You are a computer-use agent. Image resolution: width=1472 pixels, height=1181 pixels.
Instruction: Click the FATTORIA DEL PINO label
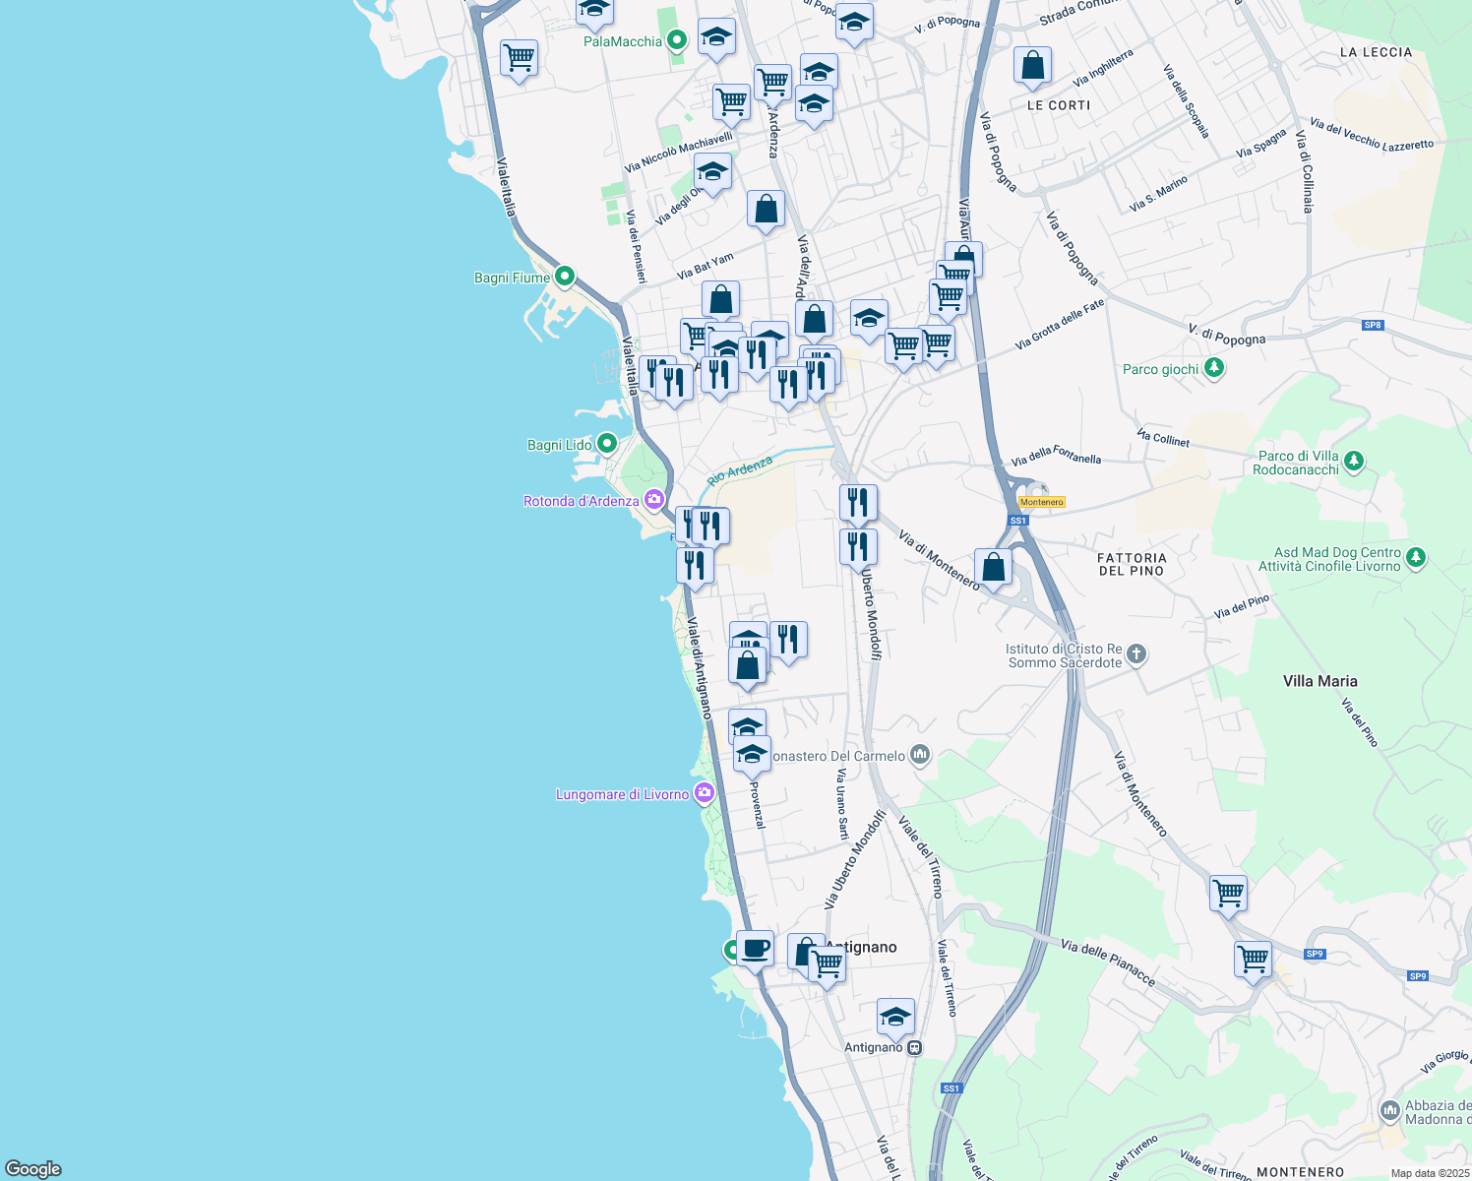point(1132,564)
